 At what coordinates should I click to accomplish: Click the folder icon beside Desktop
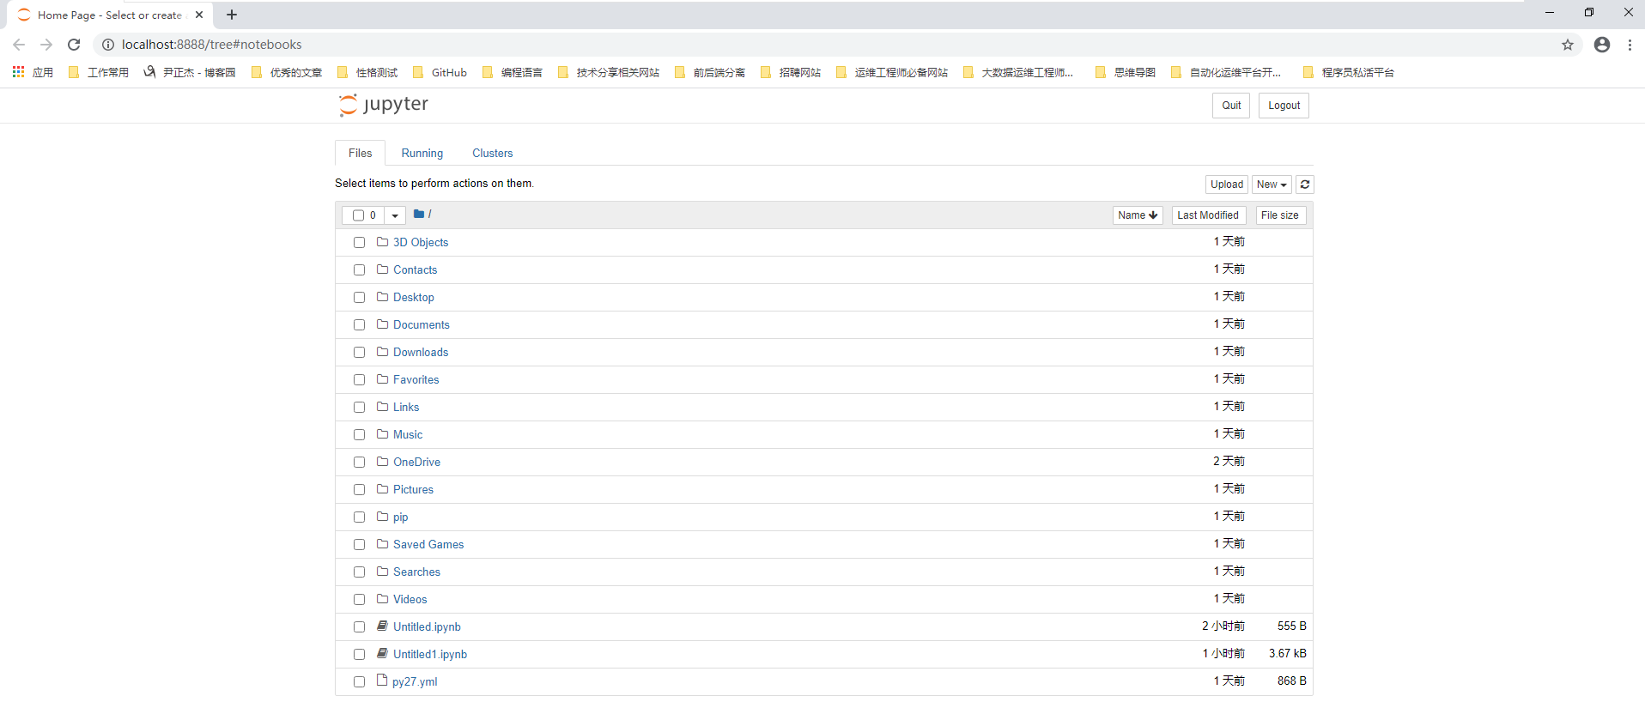coord(383,297)
